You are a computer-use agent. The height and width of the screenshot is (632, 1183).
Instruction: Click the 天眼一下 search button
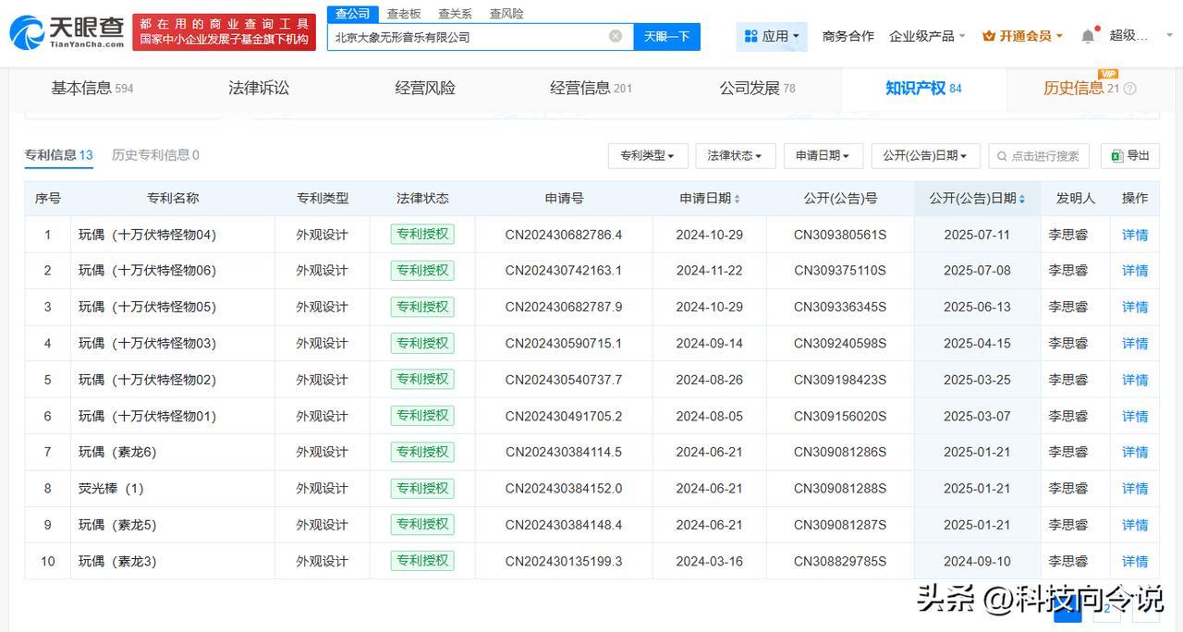coord(667,36)
